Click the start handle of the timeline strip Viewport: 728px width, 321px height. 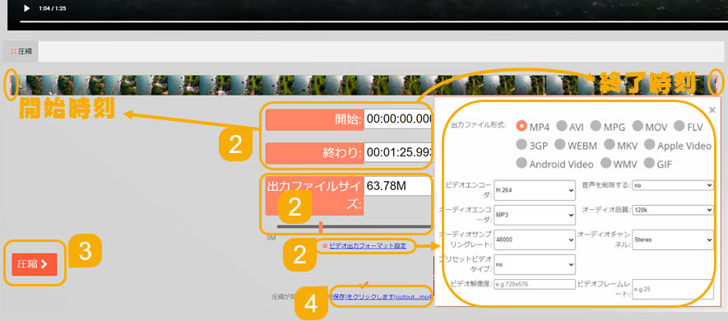[12, 85]
